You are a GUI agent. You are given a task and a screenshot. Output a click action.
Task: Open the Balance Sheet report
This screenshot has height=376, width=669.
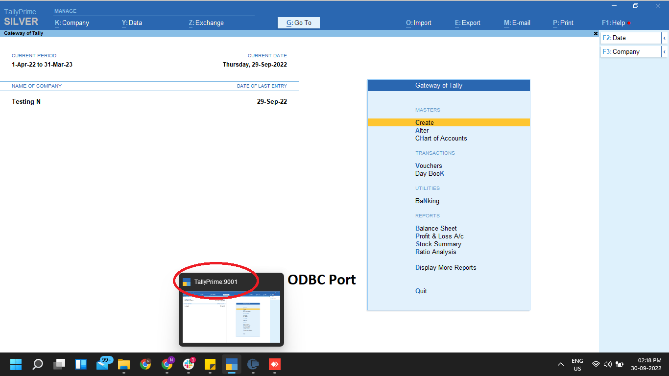[436, 229]
